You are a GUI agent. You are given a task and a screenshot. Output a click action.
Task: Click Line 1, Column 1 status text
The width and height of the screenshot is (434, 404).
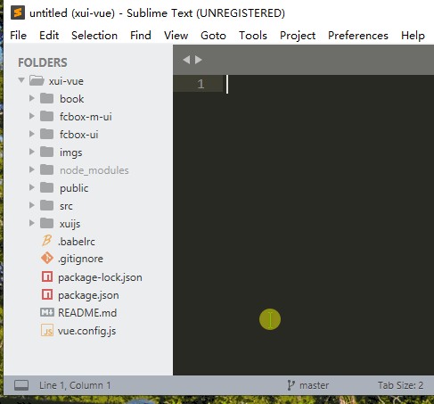[x=75, y=385]
